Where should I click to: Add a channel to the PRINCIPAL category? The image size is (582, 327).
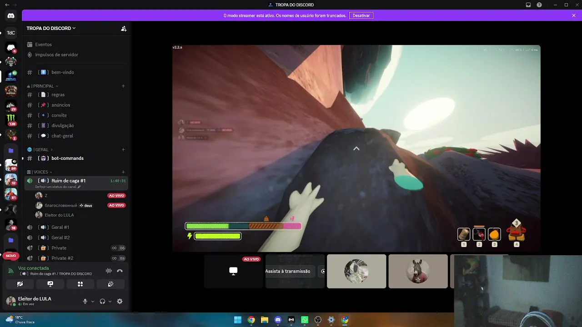(x=123, y=86)
